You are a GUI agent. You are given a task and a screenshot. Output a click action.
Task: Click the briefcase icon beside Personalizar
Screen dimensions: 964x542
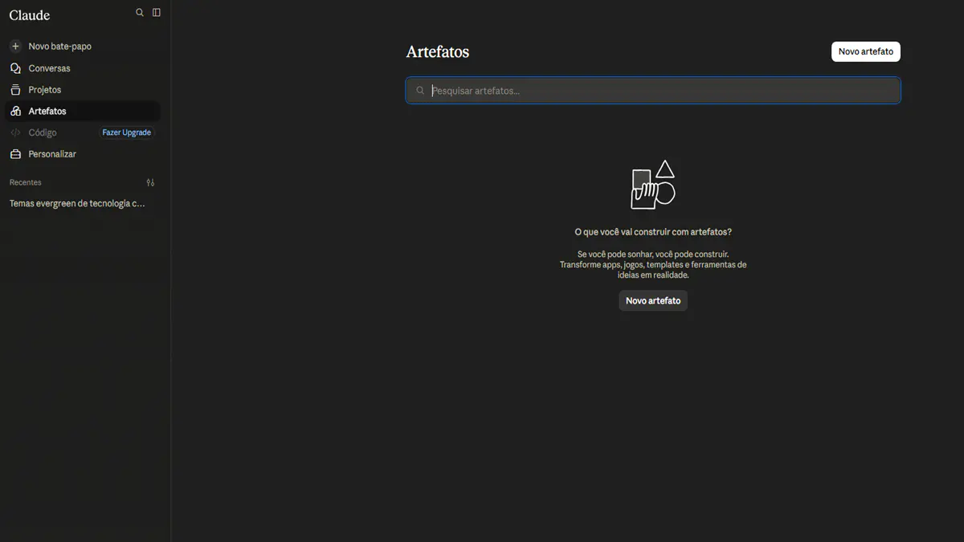pos(15,154)
